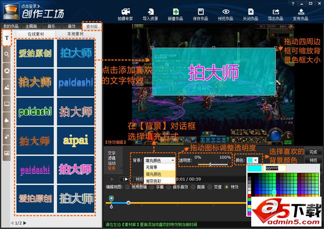Click the star timeline marker
This screenshot has height=229, width=324.
pyautogui.click(x=111, y=198)
